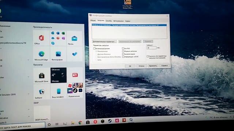Check make boot parameters permanent box

click(x=148, y=56)
